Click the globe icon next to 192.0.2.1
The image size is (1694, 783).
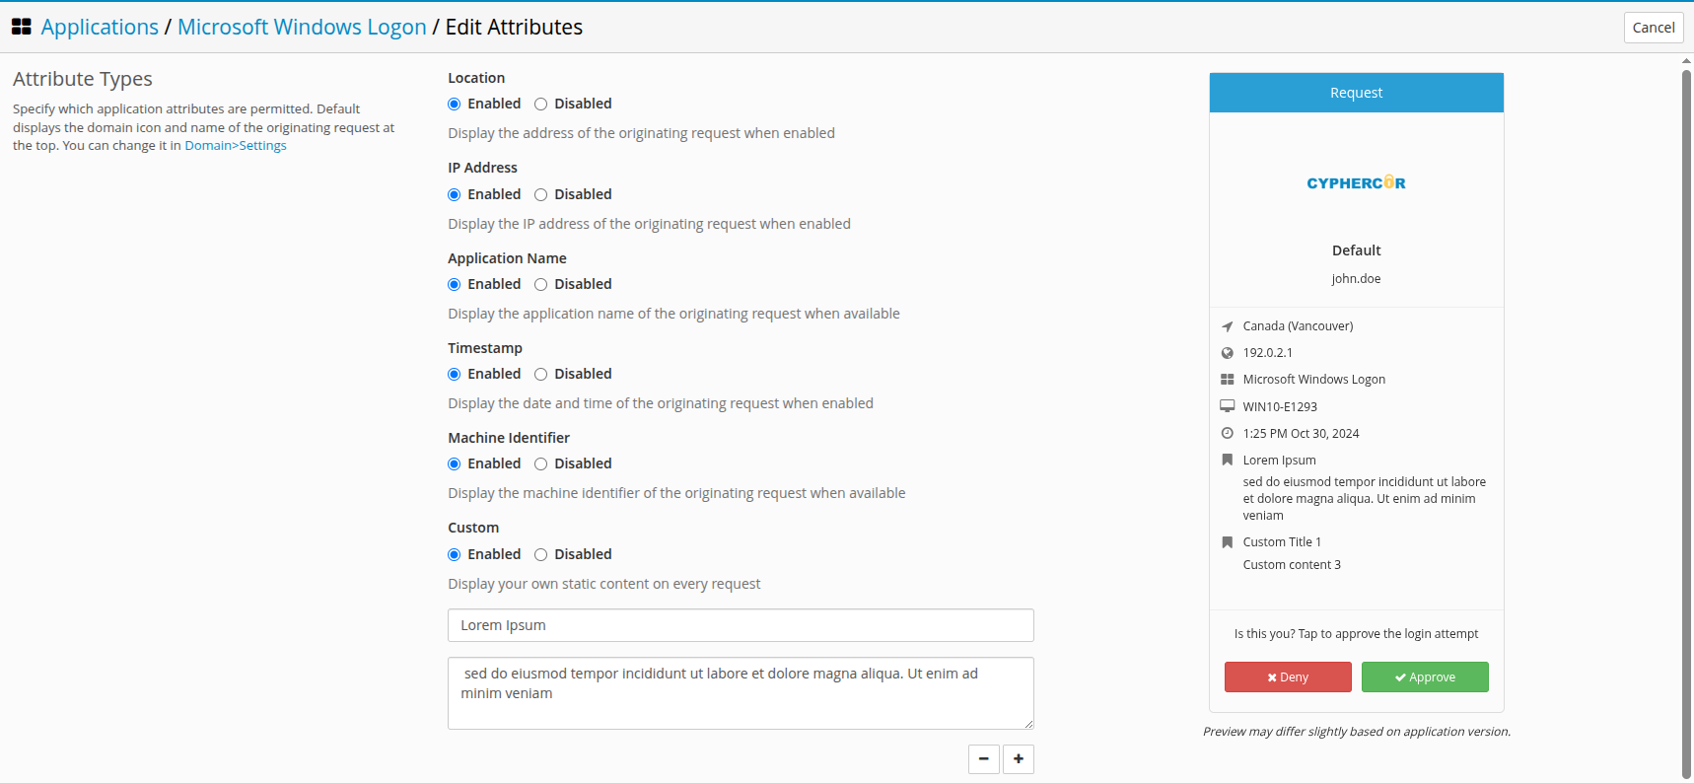1228,353
